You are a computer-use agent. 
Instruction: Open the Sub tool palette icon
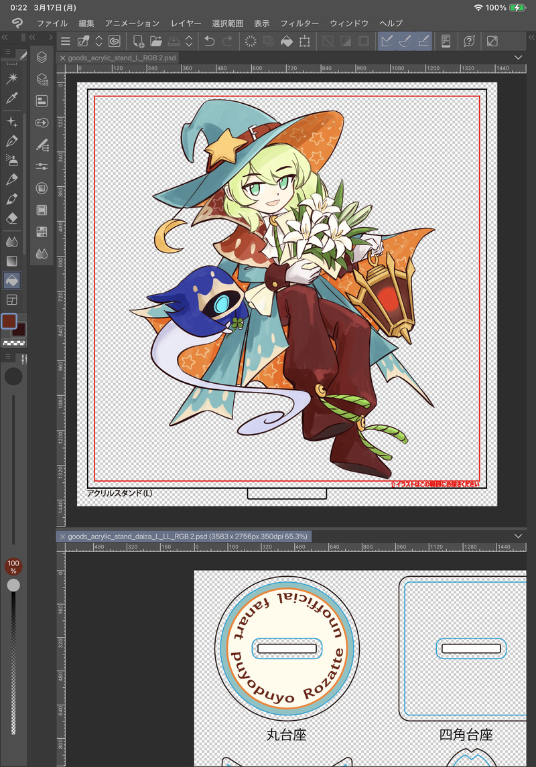point(42,145)
